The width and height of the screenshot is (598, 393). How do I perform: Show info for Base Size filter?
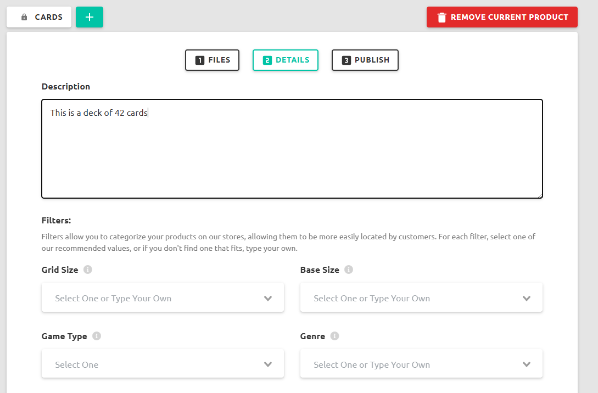tap(349, 270)
